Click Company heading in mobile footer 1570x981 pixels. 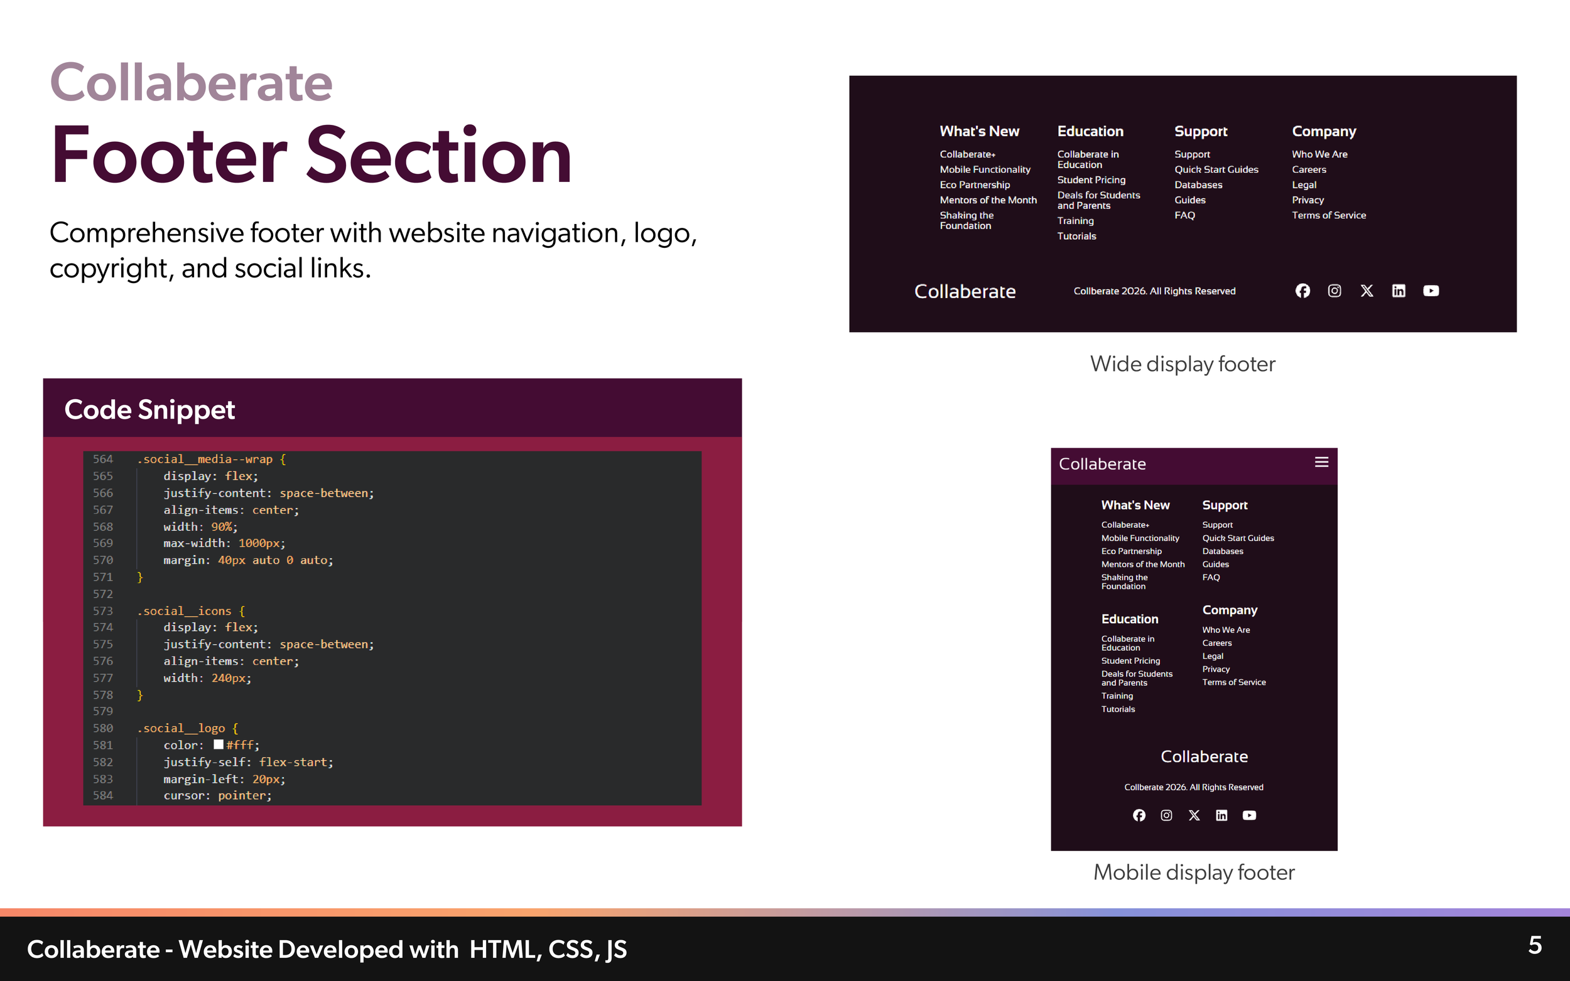coord(1229,610)
